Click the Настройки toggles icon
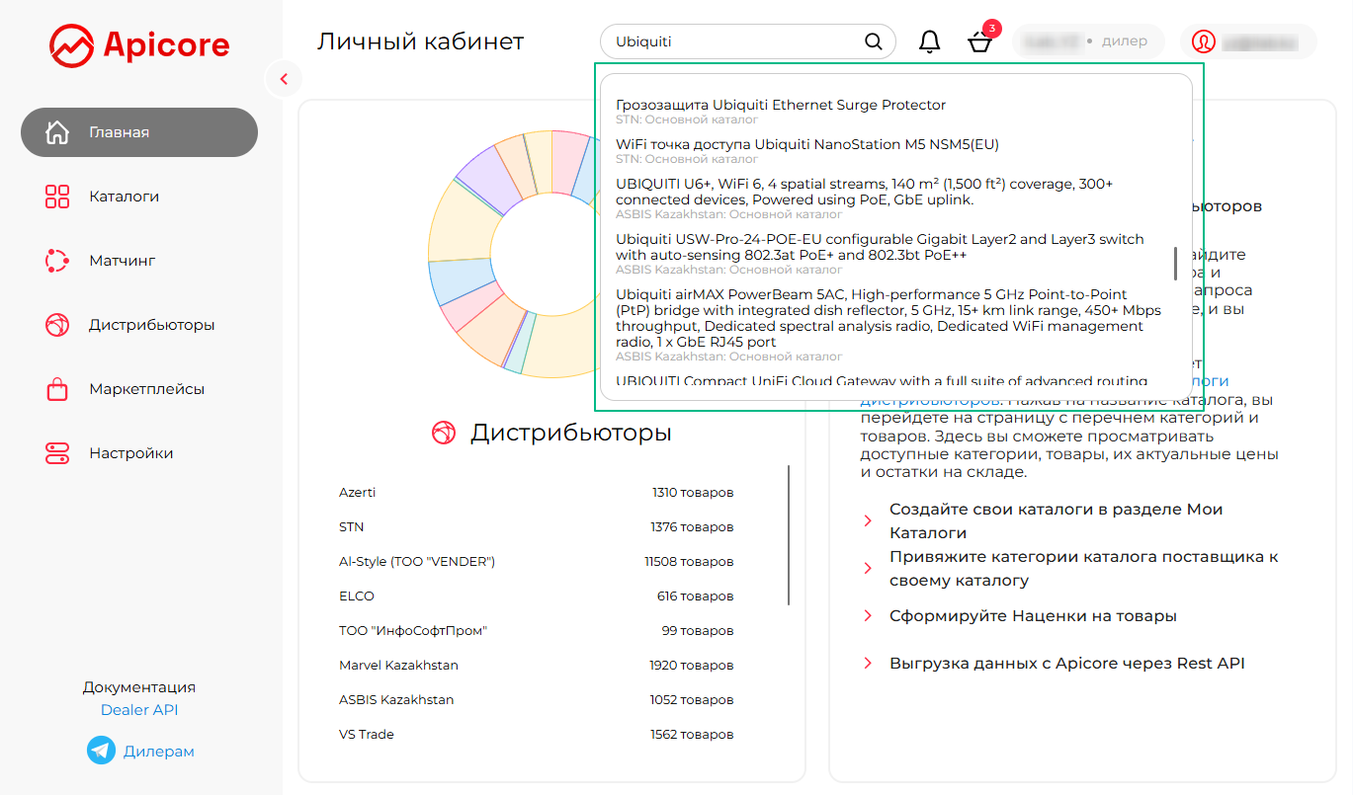 click(57, 453)
